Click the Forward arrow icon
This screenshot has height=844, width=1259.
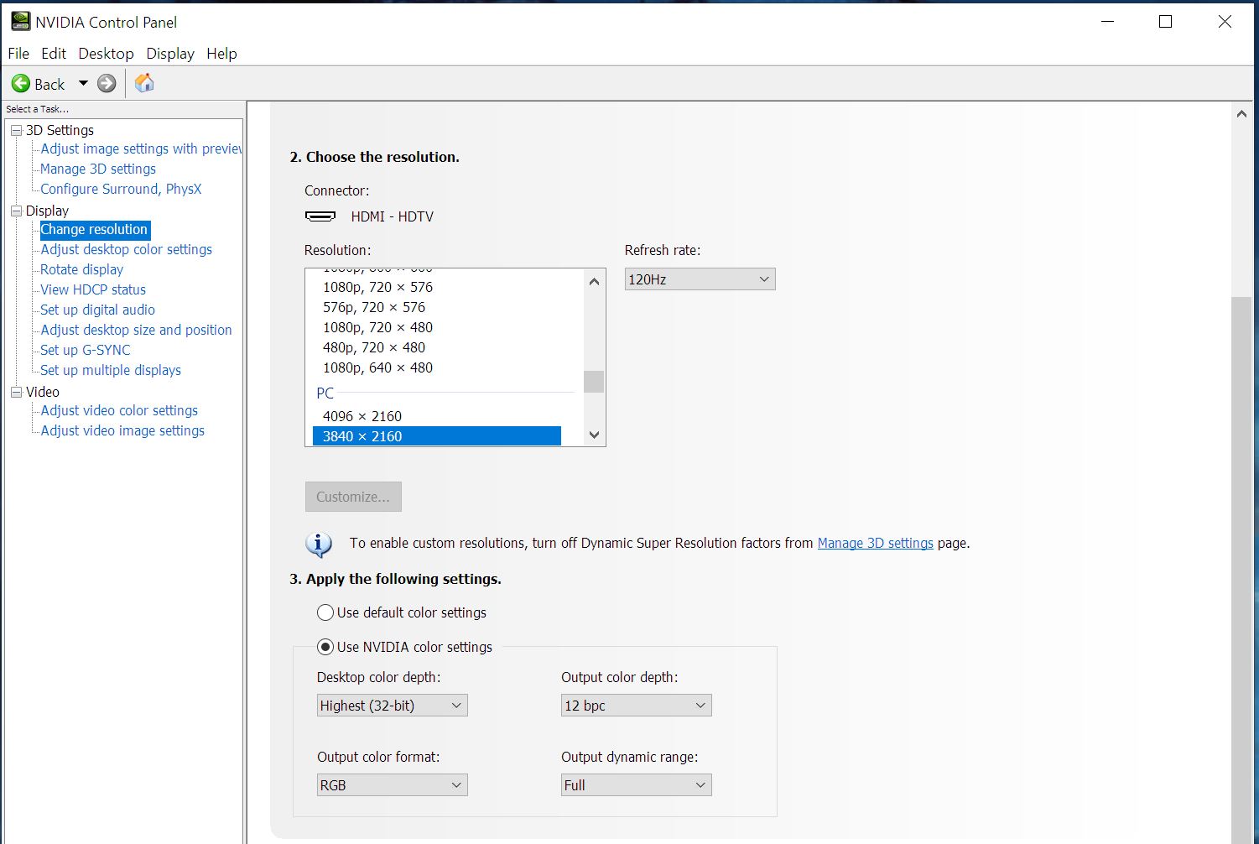tap(107, 83)
